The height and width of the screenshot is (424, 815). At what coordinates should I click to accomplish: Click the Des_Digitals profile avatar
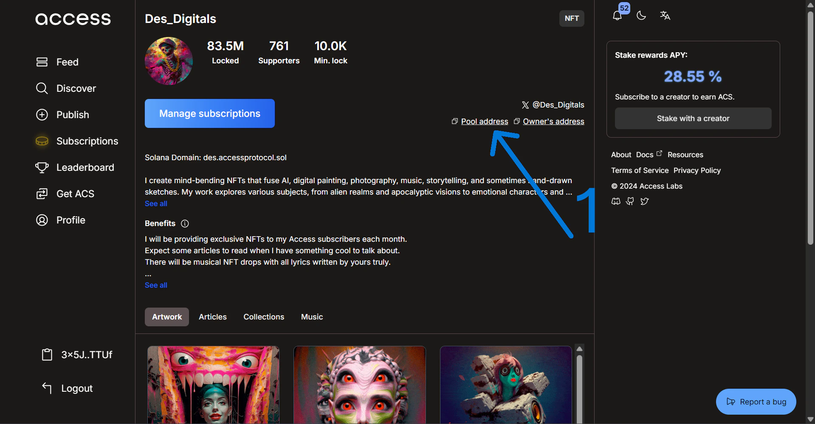coord(169,61)
